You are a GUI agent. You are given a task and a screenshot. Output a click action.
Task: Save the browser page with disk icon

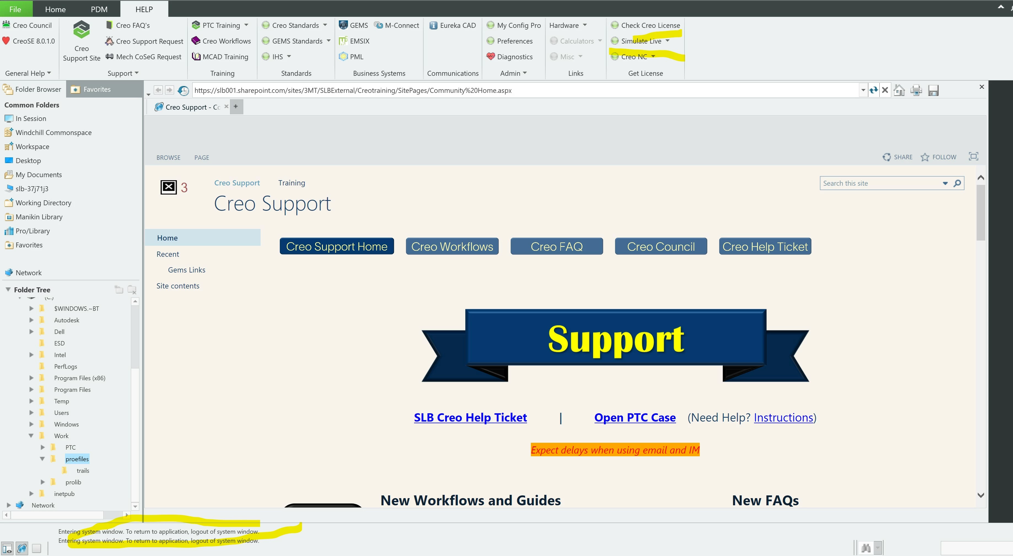(x=933, y=90)
